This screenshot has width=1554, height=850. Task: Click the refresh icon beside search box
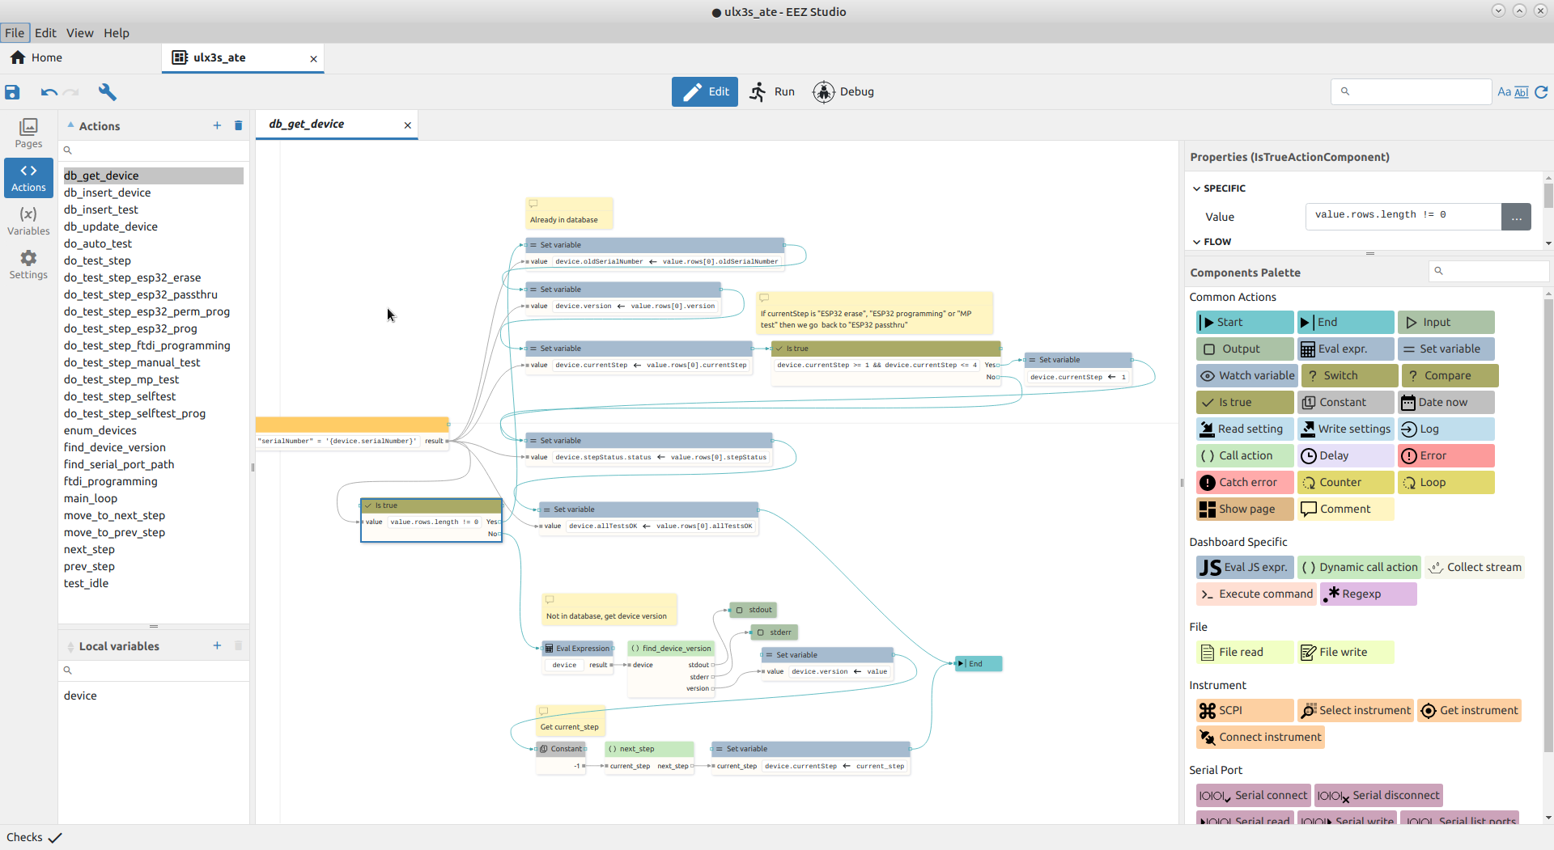click(1541, 92)
